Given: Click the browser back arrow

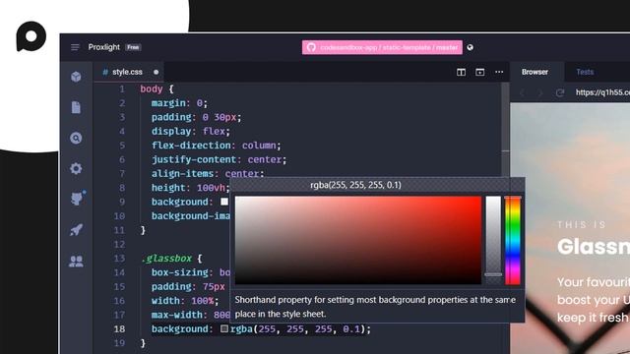Looking at the screenshot, I should pyautogui.click(x=522, y=93).
